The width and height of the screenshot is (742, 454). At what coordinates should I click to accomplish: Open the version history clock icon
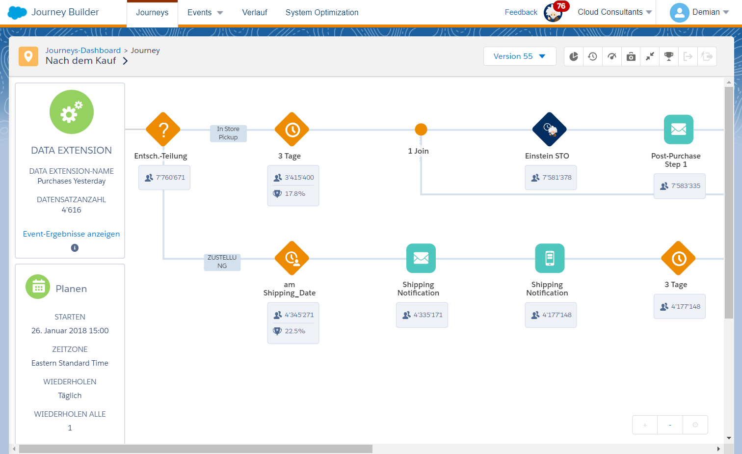pos(592,56)
